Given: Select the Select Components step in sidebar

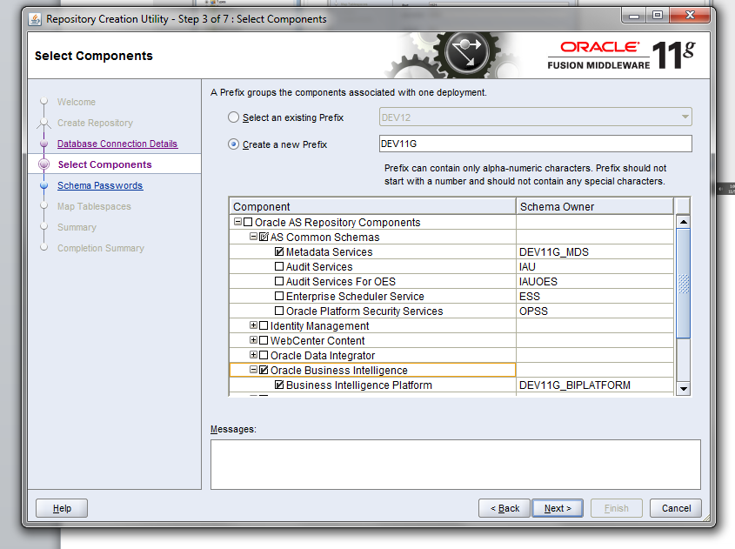Looking at the screenshot, I should [104, 164].
